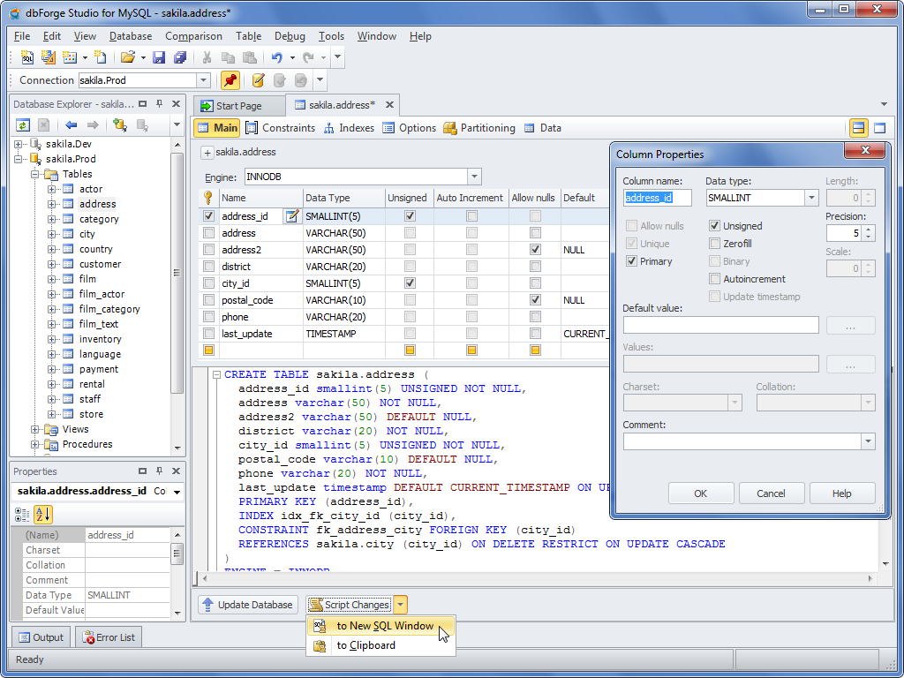
Task: Open the Output panel tab
Action: 41,637
